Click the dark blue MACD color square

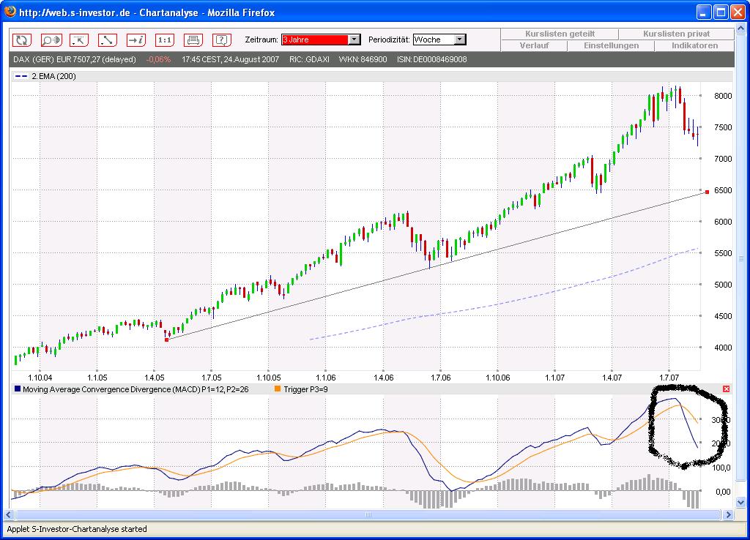tap(18, 389)
